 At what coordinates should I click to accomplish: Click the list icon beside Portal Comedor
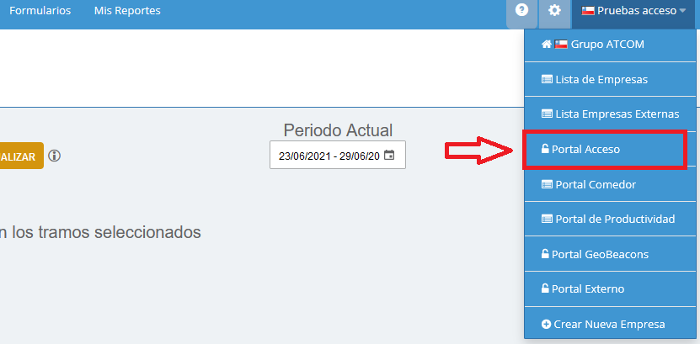pyautogui.click(x=547, y=184)
